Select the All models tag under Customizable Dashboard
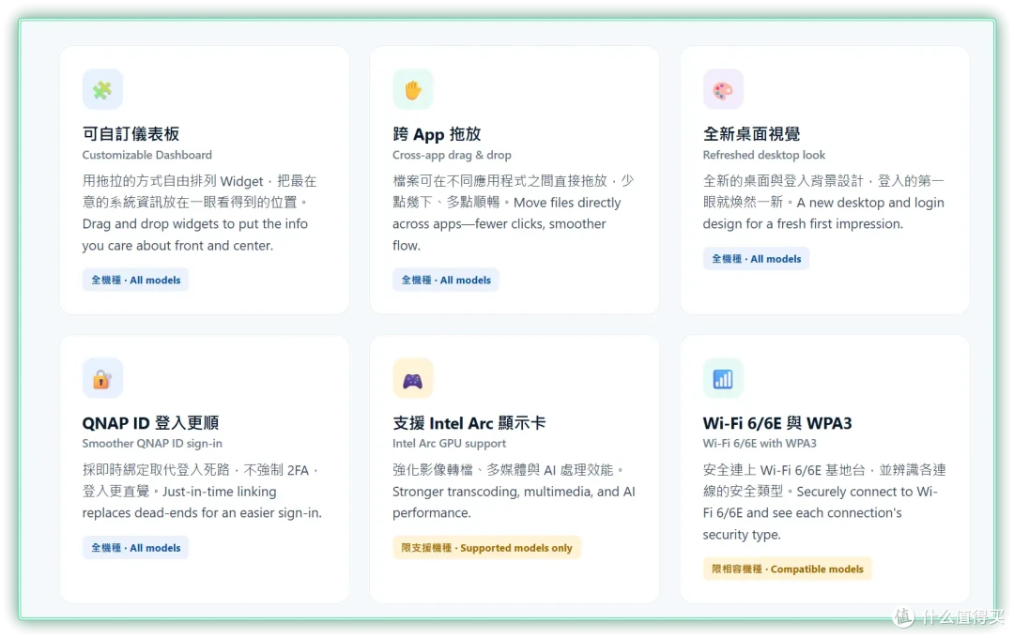 [135, 280]
